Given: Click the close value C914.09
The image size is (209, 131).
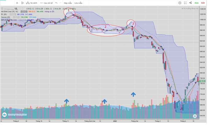Looking at the screenshot, I should [x=57, y=9].
